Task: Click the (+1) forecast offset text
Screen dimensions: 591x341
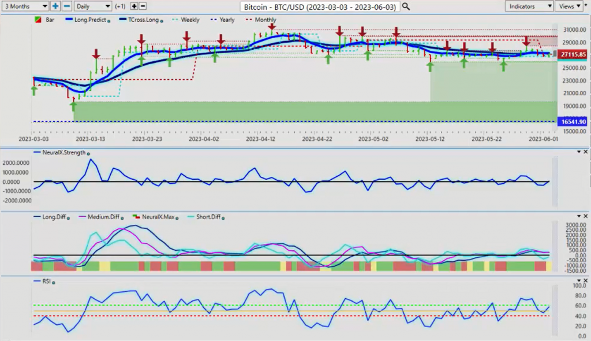Action: coord(120,6)
